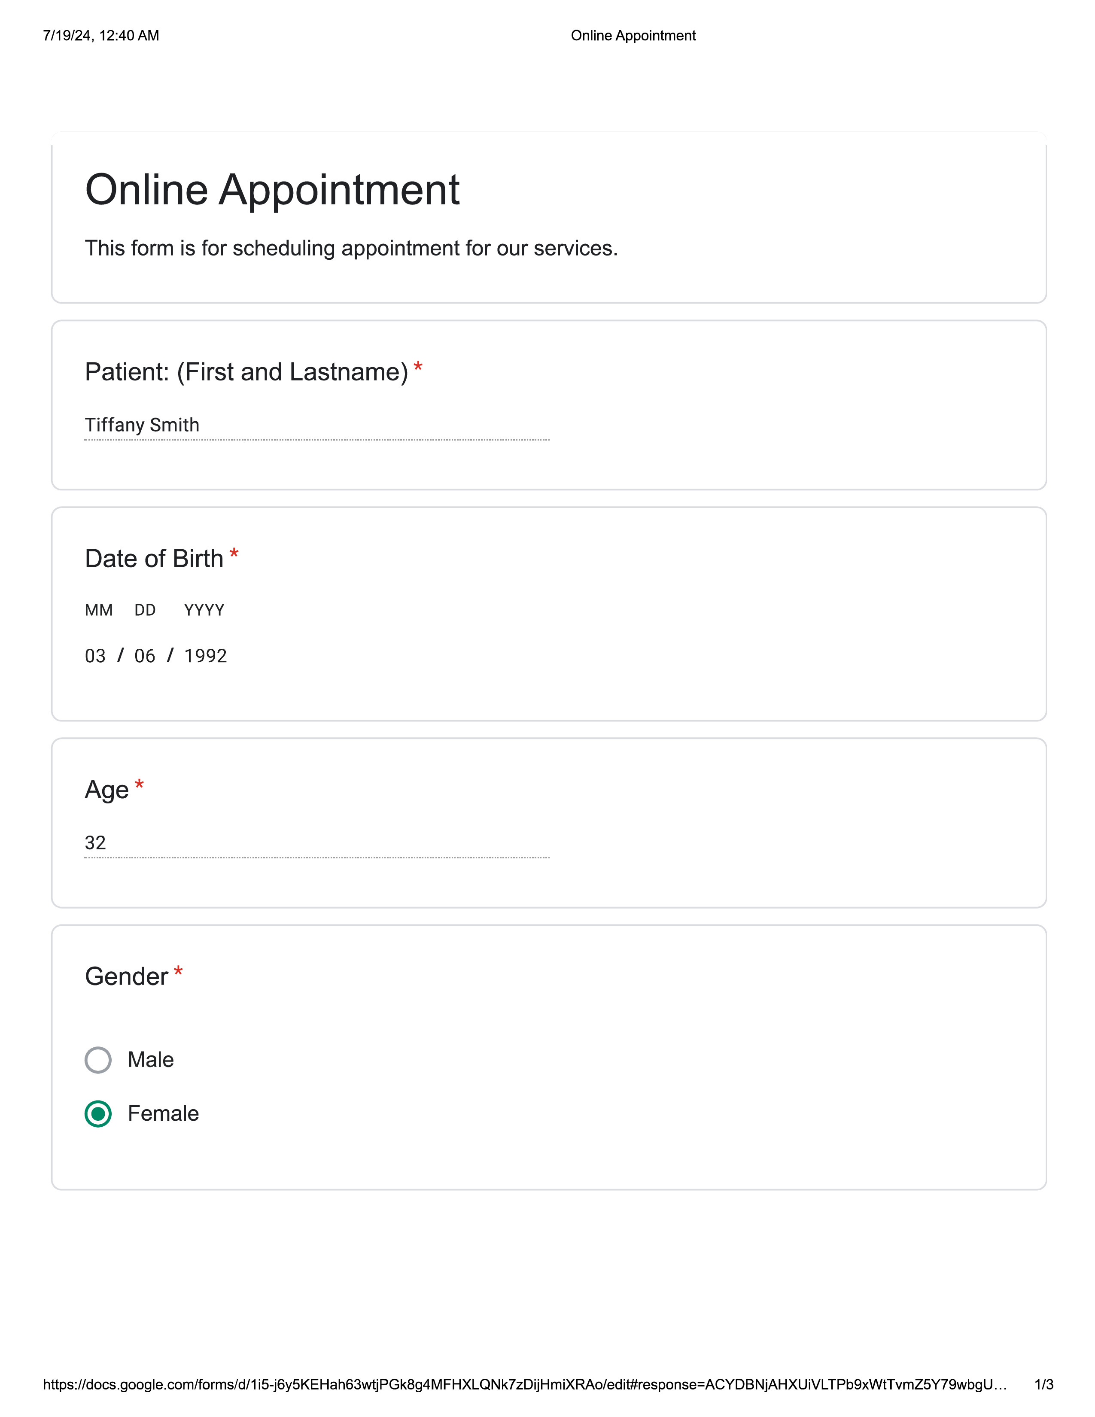Focus the Age field containing 32
The width and height of the screenshot is (1095, 1417).
pos(316,843)
